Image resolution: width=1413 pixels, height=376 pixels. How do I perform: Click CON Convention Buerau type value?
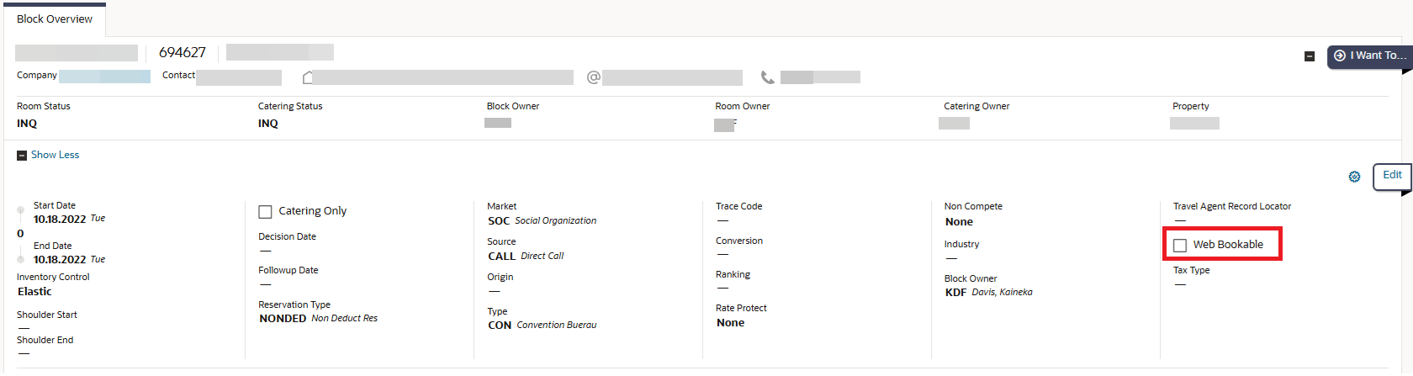pyautogui.click(x=542, y=326)
